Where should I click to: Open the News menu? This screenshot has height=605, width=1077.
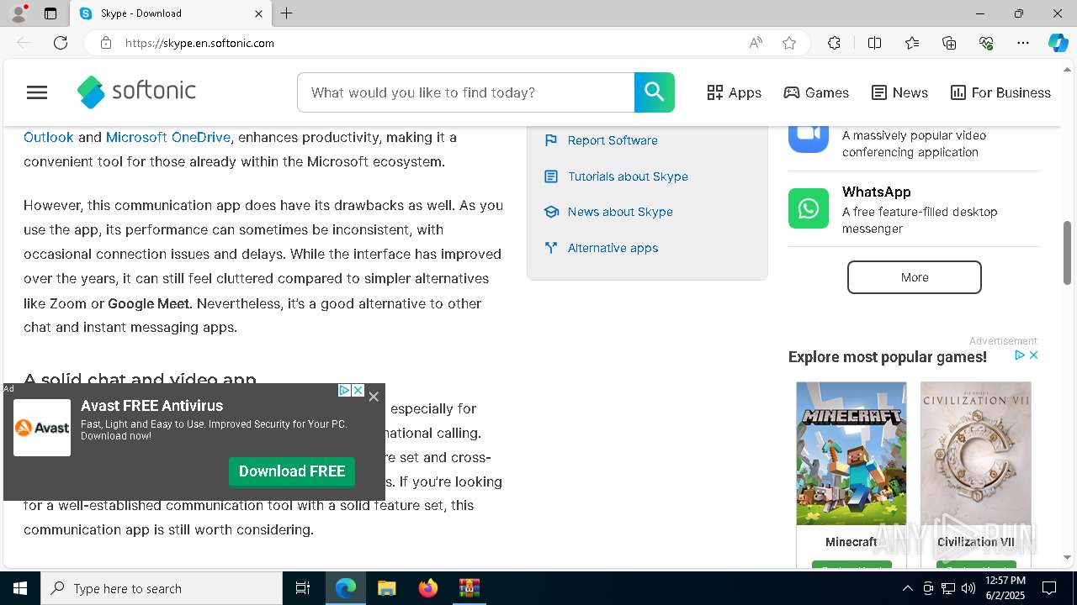click(899, 92)
